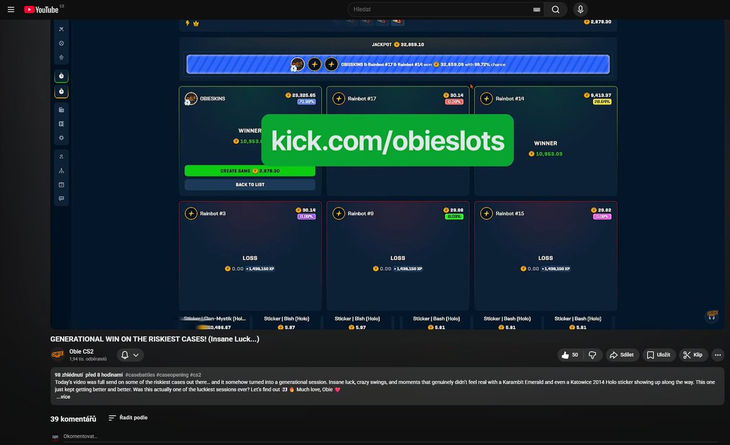Viewport: 730px width, 445px height.
Task: Open the three-dot more actions menu
Action: 718,355
